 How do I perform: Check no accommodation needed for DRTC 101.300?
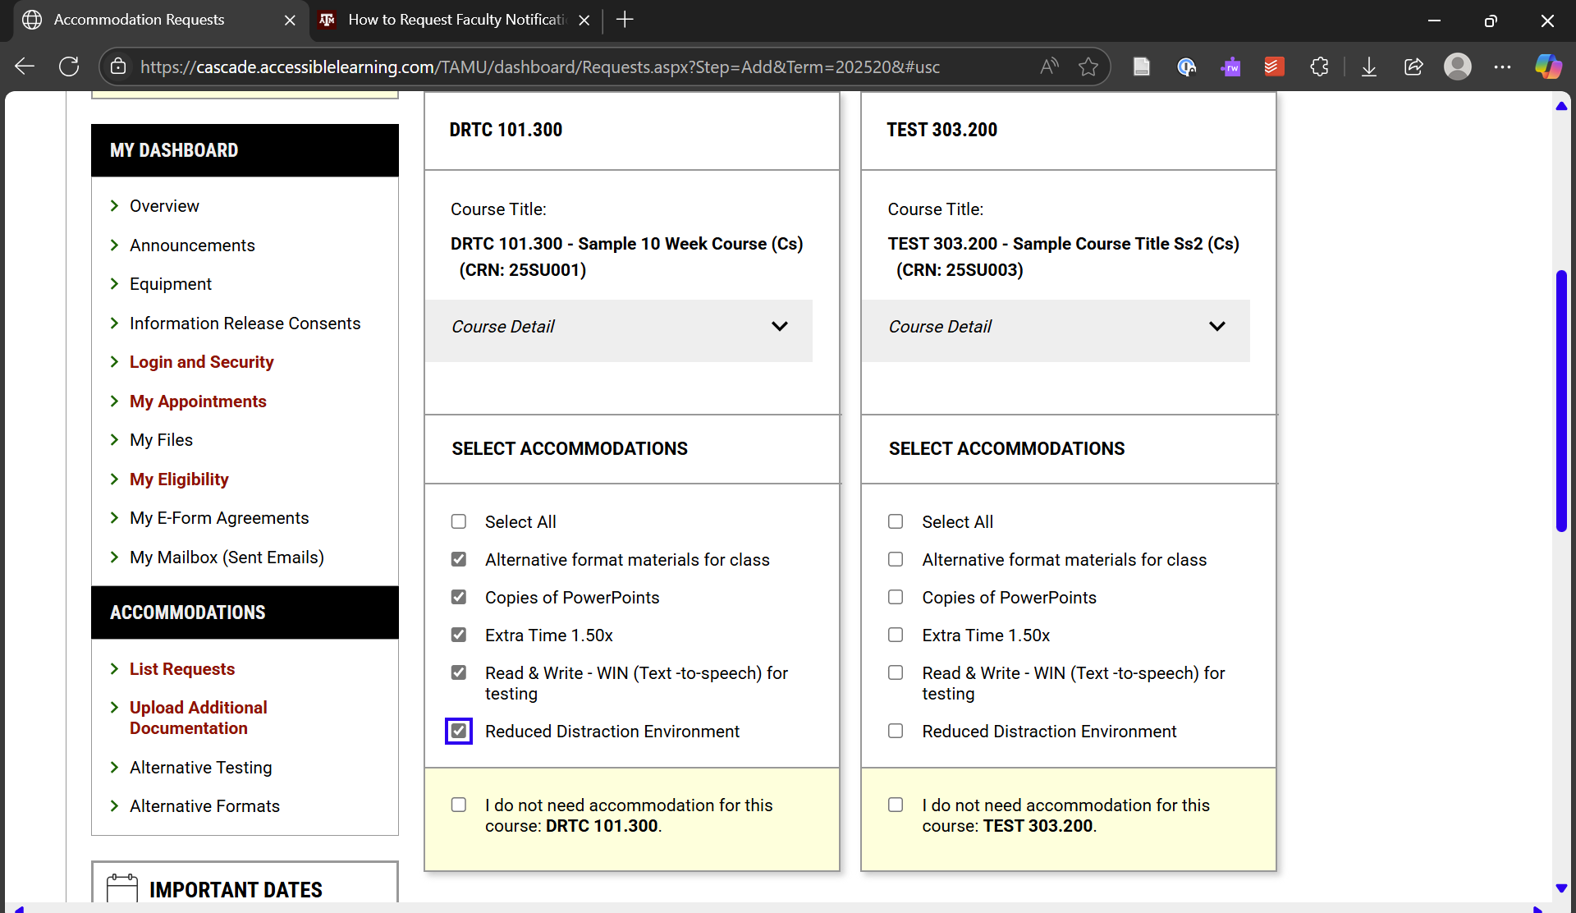pyautogui.click(x=459, y=805)
